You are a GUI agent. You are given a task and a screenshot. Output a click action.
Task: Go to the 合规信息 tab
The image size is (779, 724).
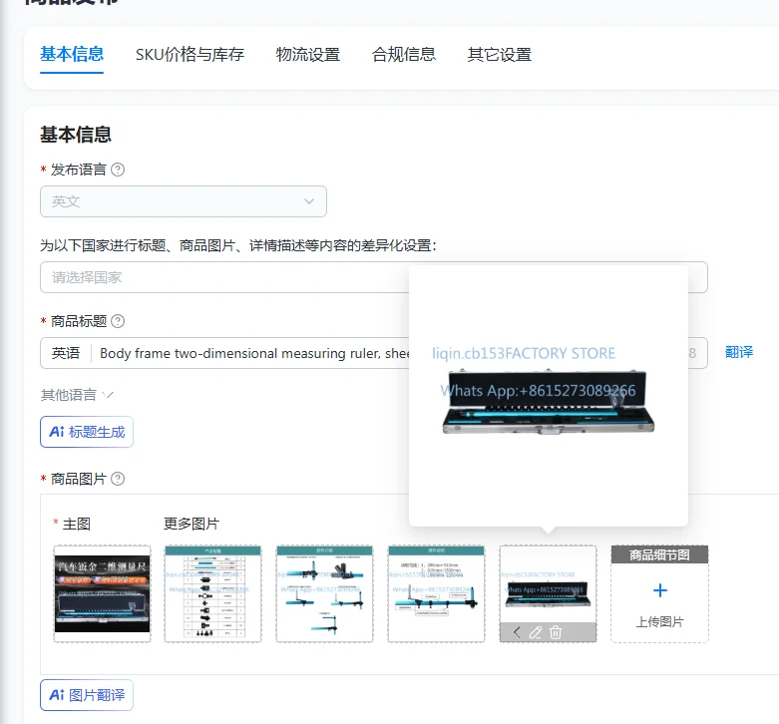pyautogui.click(x=403, y=54)
